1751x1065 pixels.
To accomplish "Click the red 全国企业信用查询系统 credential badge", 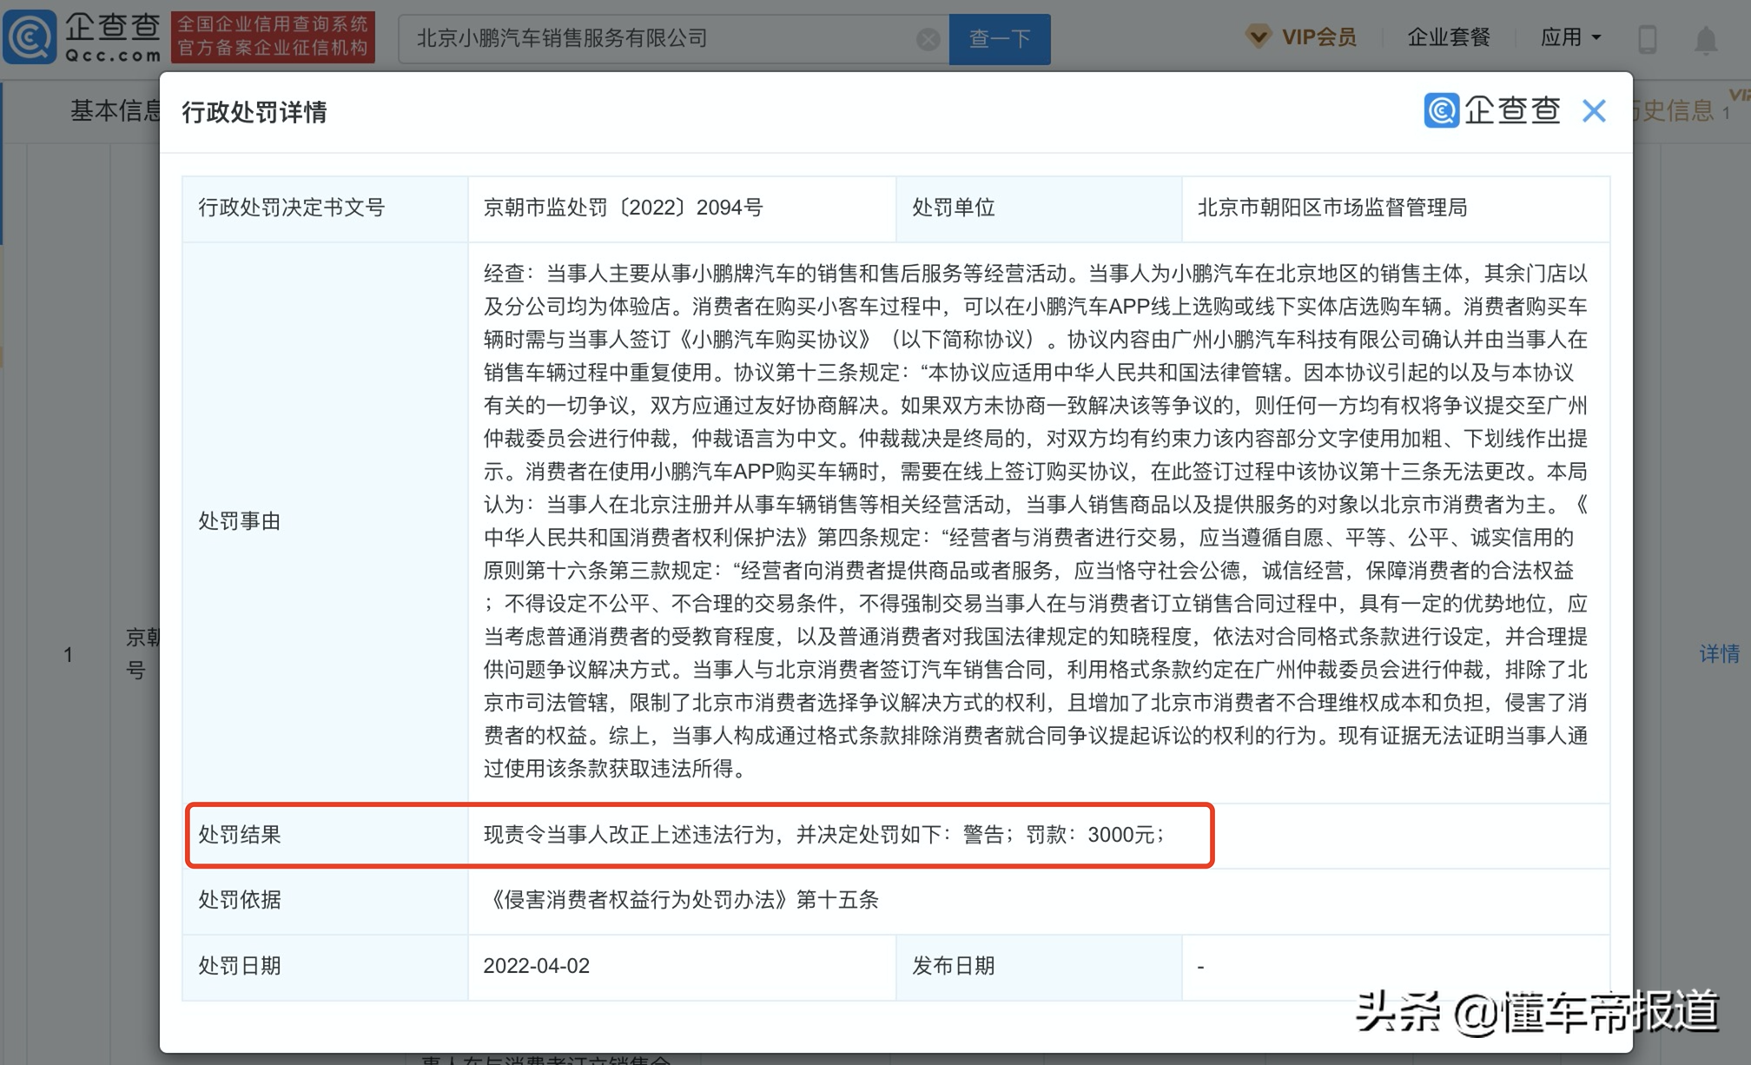I will tap(273, 36).
